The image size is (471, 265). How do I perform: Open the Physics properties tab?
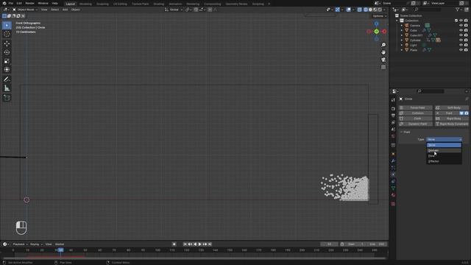tap(393, 174)
